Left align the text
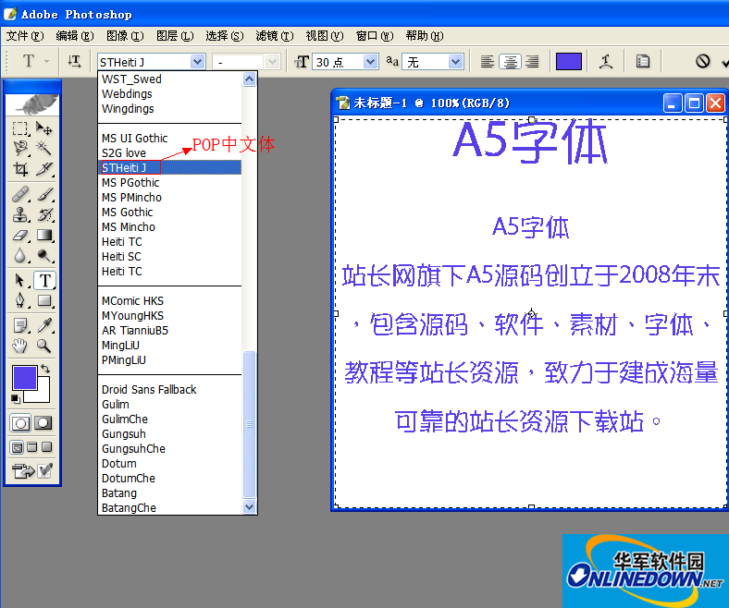This screenshot has width=729, height=608. (487, 61)
